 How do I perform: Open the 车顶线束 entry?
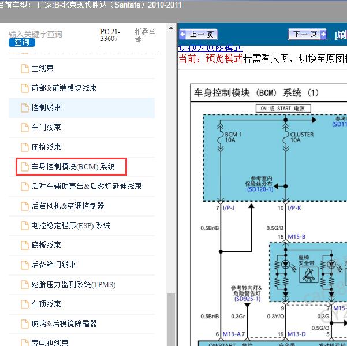81,304
